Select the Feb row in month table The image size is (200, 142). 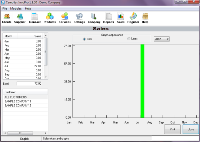click(x=23, y=45)
